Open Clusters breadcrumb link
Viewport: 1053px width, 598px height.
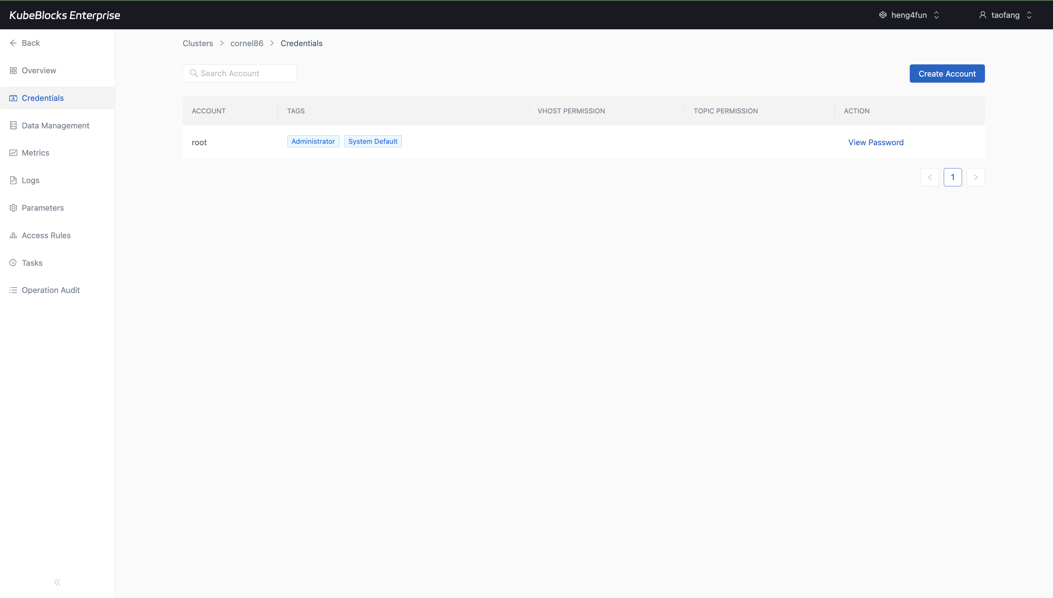click(x=198, y=44)
